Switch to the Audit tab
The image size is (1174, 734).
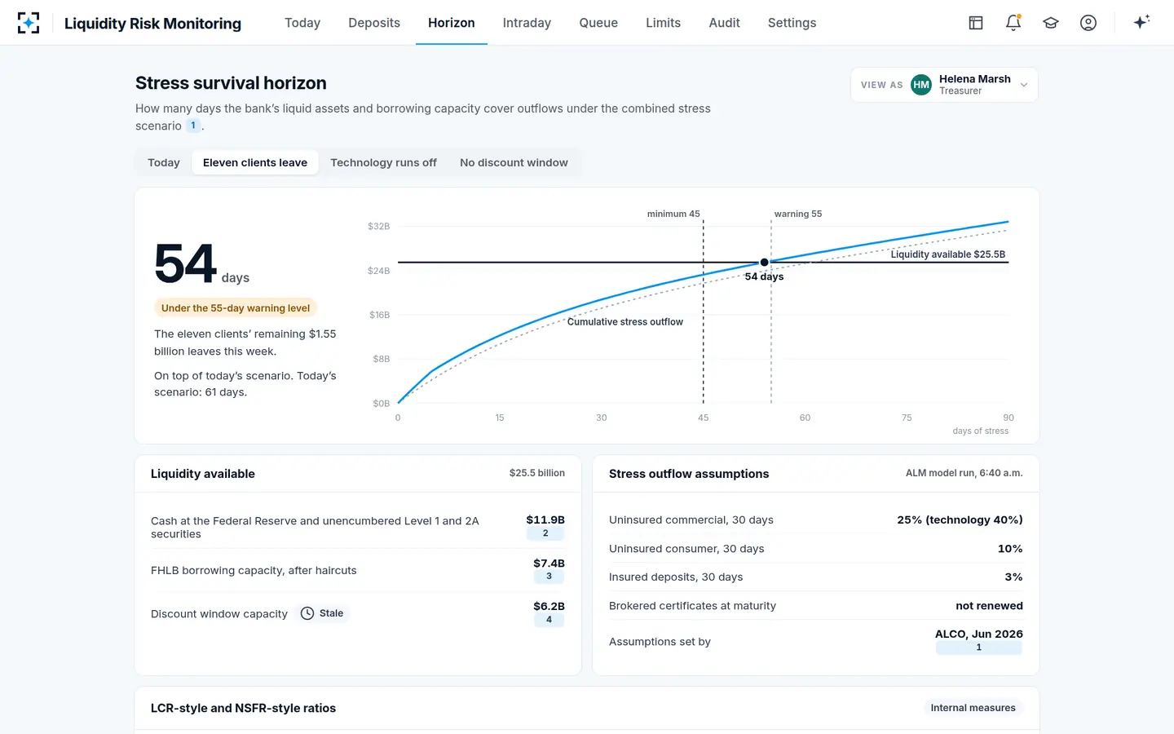click(725, 23)
